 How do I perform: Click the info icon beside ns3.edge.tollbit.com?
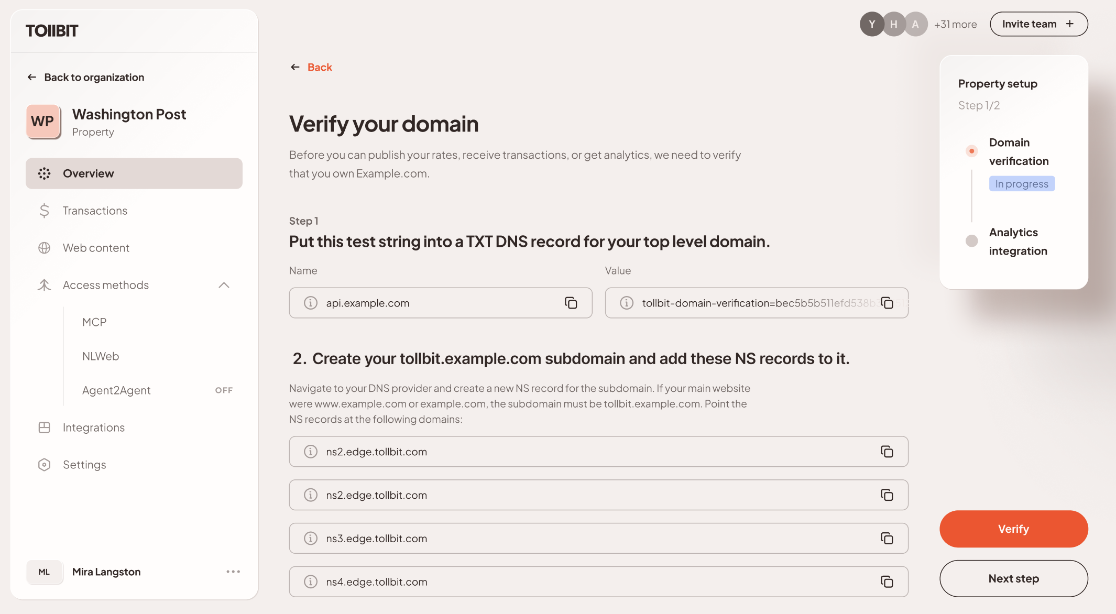point(311,538)
